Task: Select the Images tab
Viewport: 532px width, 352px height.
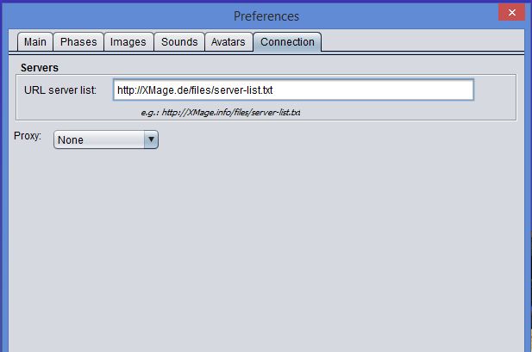Action: 128,42
